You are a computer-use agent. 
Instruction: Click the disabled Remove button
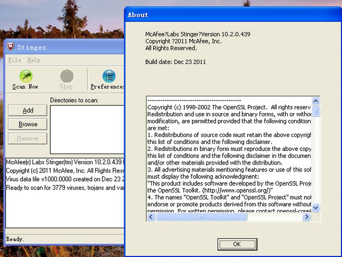(28, 138)
